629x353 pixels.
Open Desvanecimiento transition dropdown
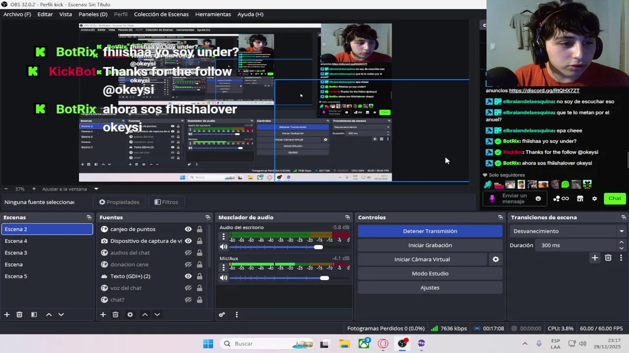click(568, 231)
